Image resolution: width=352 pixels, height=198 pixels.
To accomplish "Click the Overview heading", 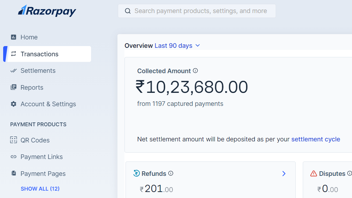I will [139, 46].
